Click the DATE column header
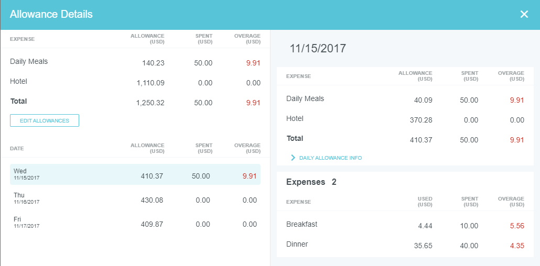This screenshot has height=266, width=540. [x=17, y=148]
